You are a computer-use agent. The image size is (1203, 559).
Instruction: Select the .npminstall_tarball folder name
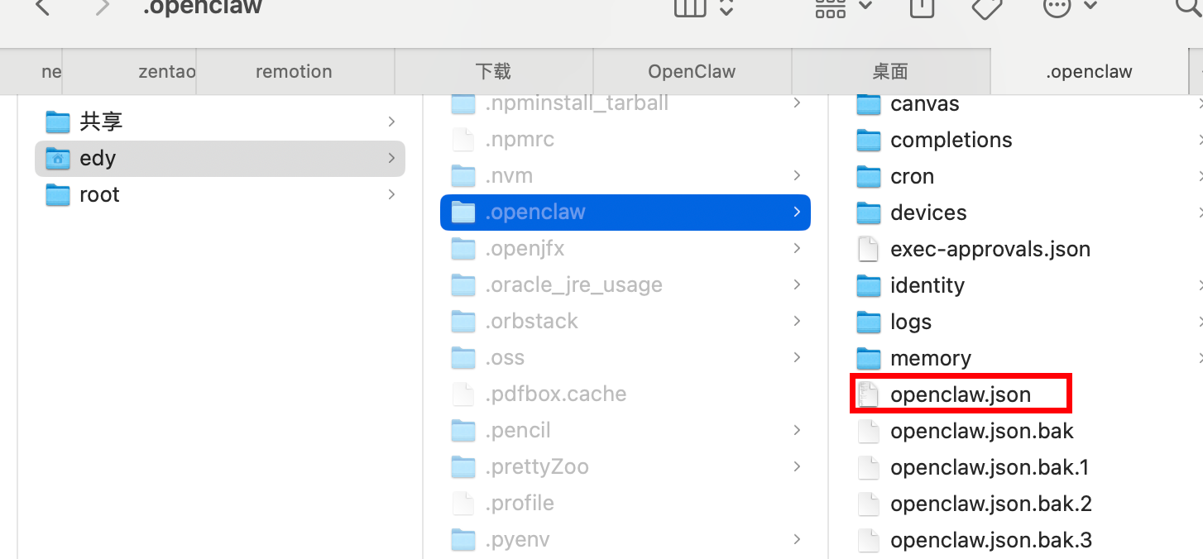pyautogui.click(x=577, y=103)
